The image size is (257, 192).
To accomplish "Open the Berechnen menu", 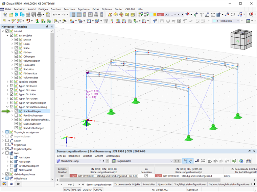I will tap(69, 9).
